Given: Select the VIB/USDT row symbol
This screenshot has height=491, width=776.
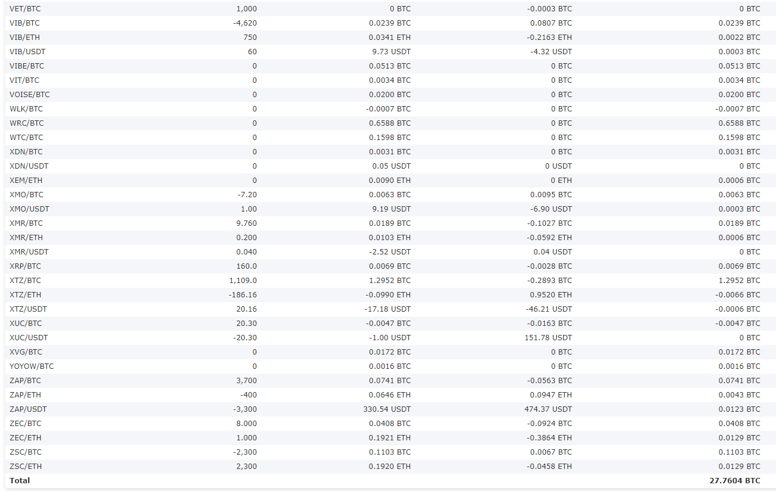Looking at the screenshot, I should point(27,52).
